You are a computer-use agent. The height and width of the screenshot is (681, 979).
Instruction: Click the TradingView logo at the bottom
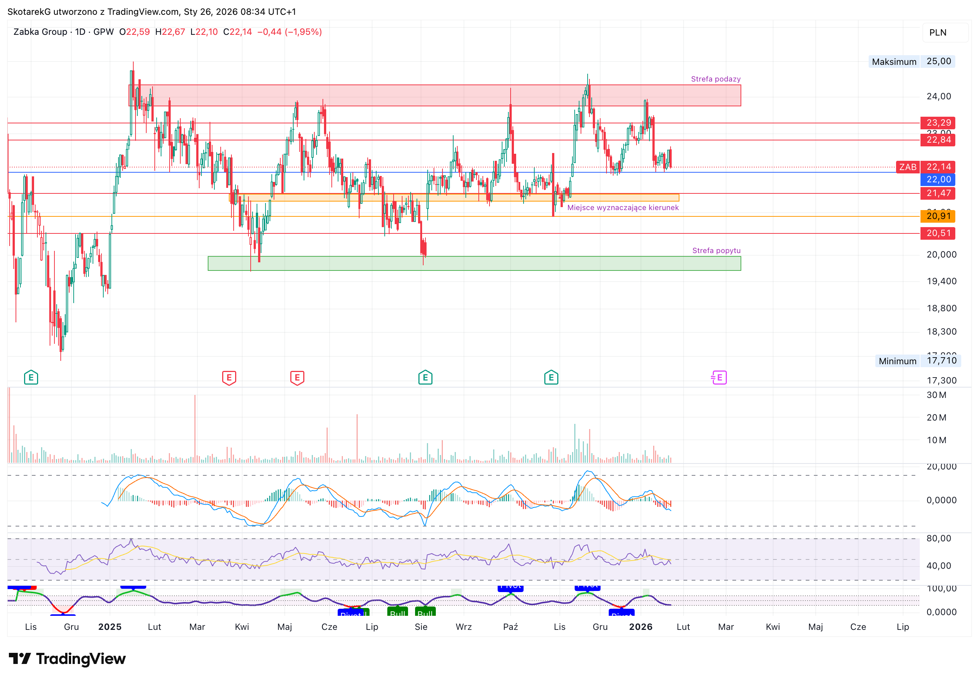[67, 659]
